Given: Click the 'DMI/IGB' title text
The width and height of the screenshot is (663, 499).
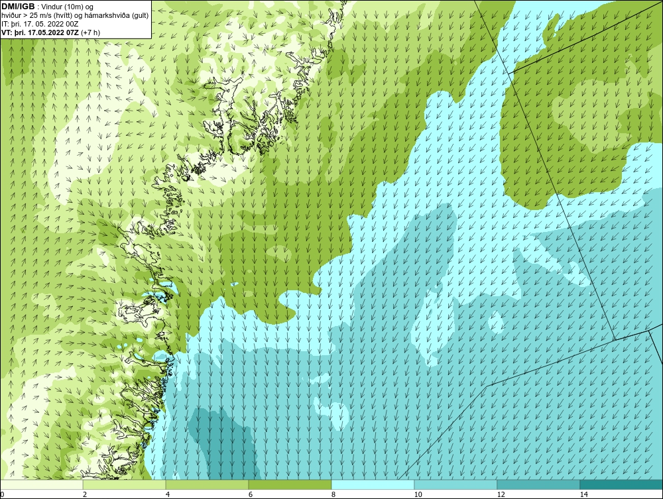Looking at the screenshot, I should pyautogui.click(x=18, y=7).
